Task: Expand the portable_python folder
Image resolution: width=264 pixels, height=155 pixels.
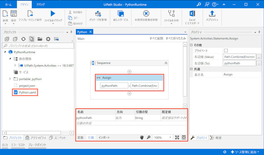Action: 10,79
